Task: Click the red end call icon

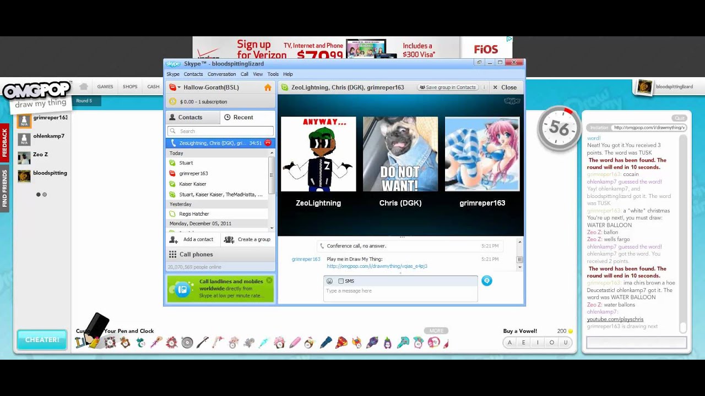Action: coord(268,143)
